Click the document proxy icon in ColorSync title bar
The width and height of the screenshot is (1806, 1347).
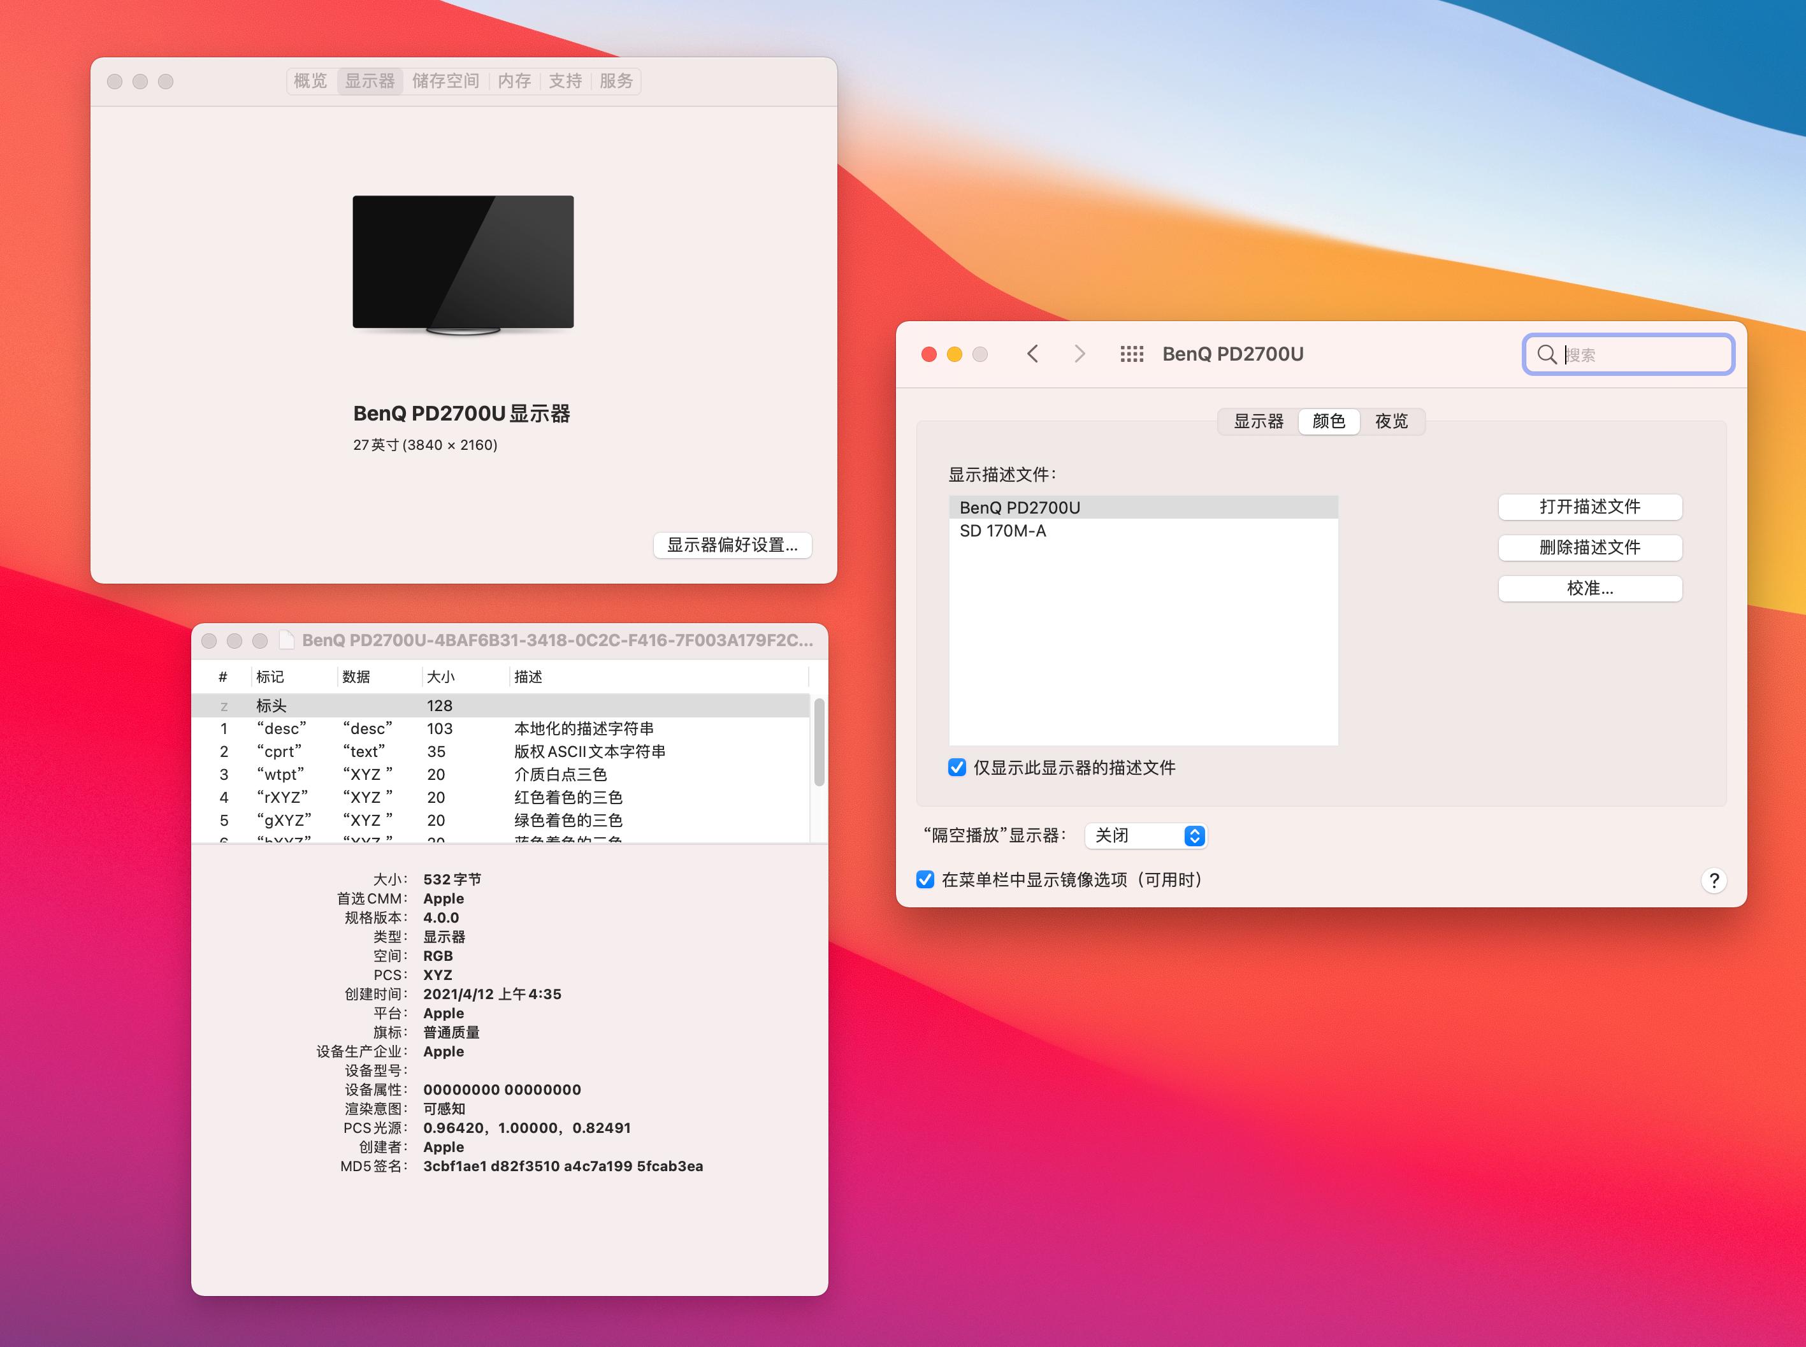point(286,641)
